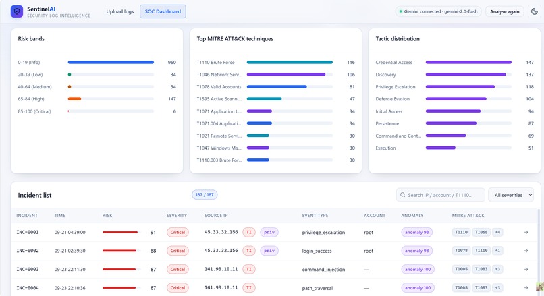Expand the +1 MITRE tags for INC-0002
Screen dimensions: 544x296
[497, 251]
